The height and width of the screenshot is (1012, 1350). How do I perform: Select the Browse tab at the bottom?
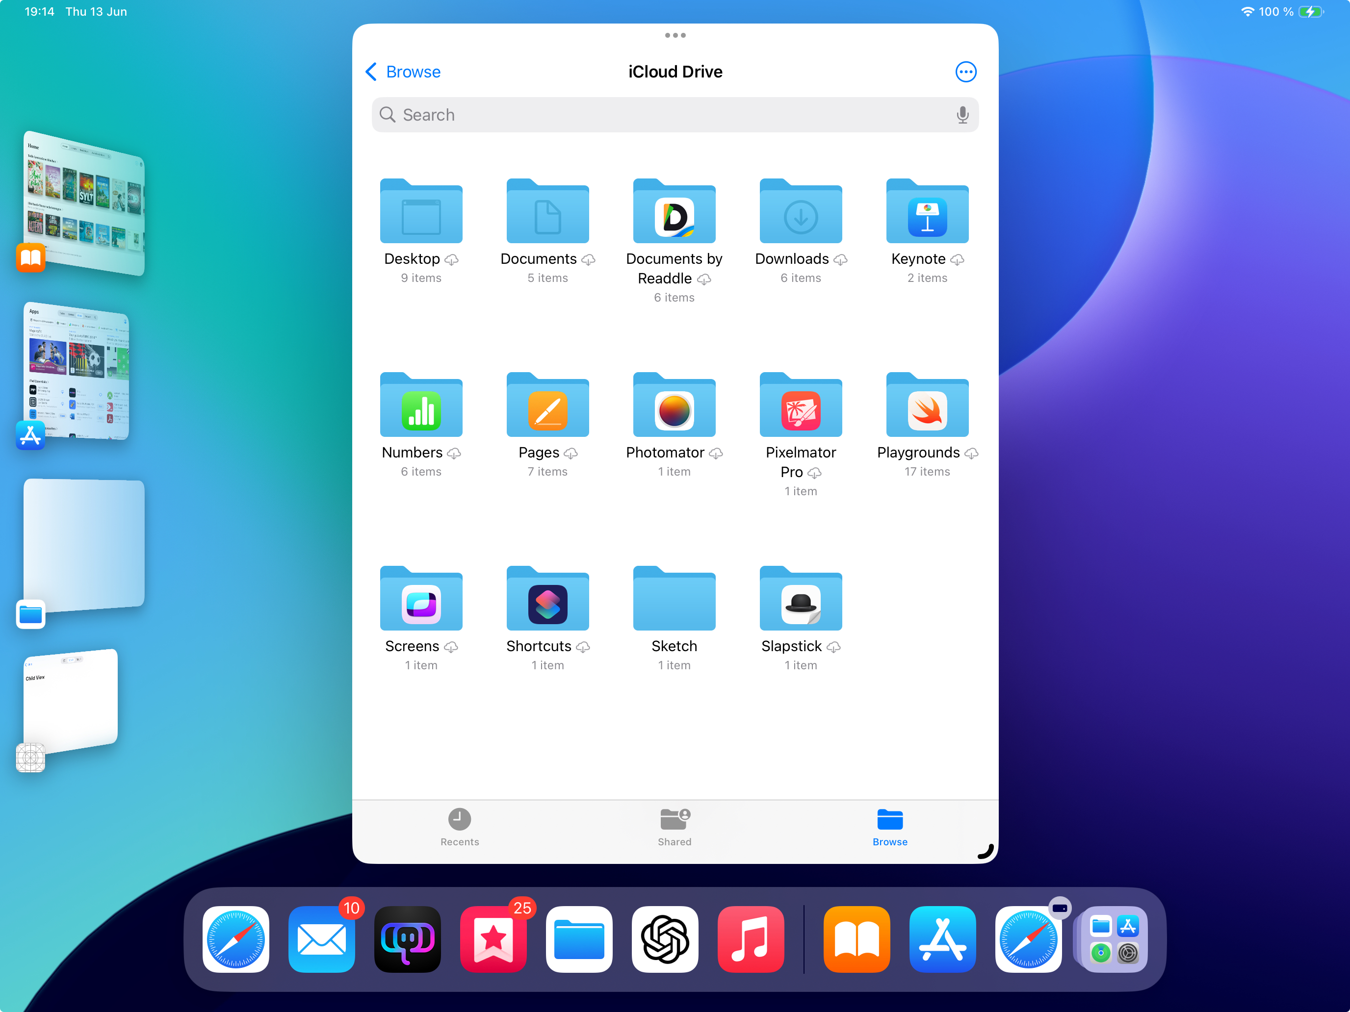pyautogui.click(x=889, y=827)
